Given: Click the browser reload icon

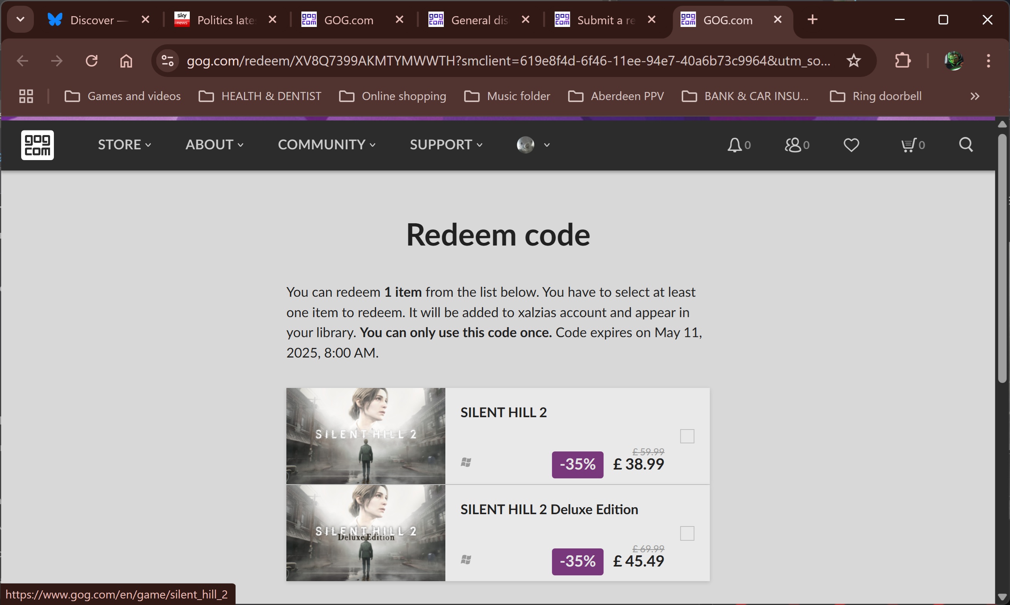Looking at the screenshot, I should pyautogui.click(x=91, y=61).
